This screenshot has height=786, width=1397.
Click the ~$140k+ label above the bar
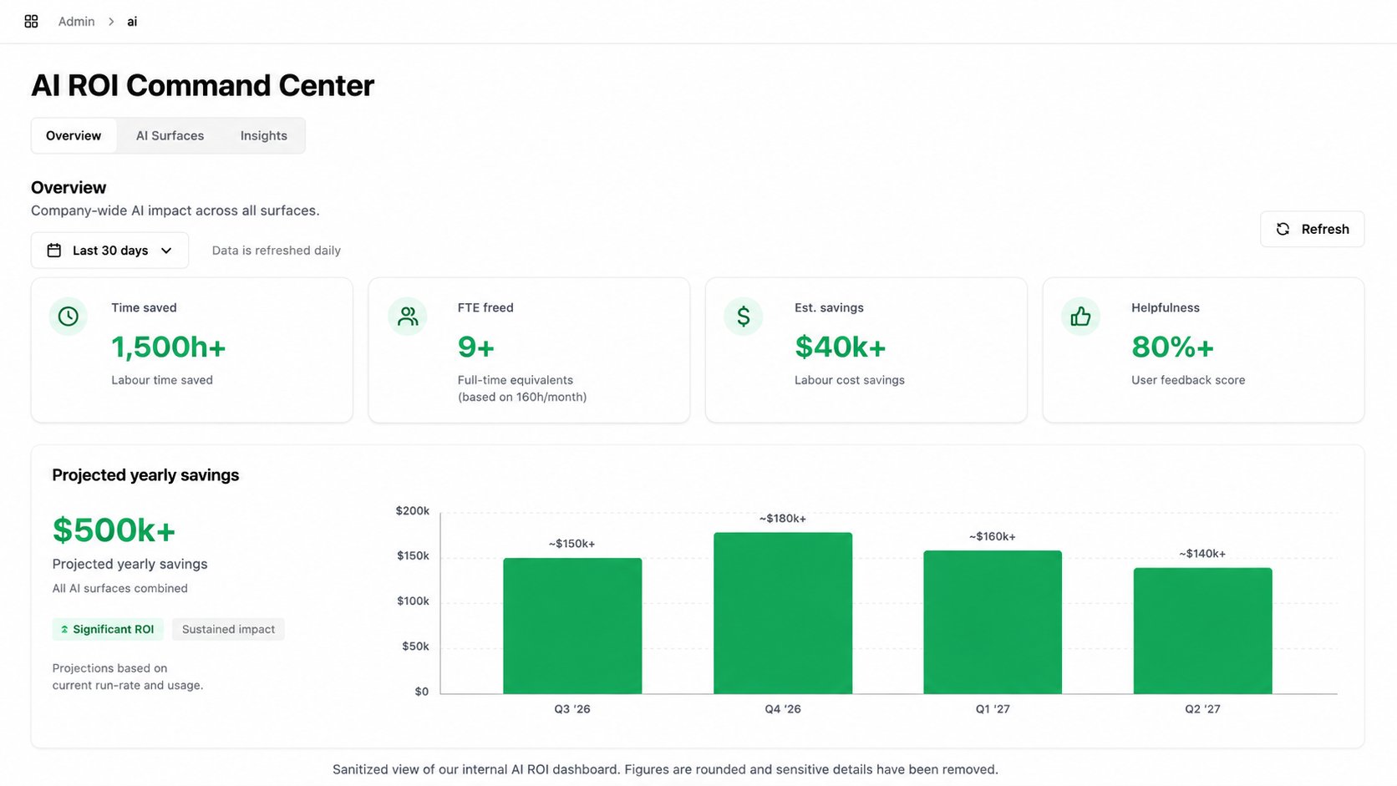click(x=1202, y=554)
